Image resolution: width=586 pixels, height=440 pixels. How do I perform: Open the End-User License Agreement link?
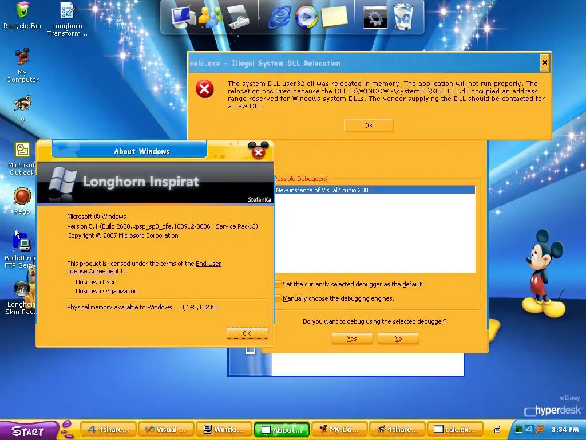click(144, 267)
